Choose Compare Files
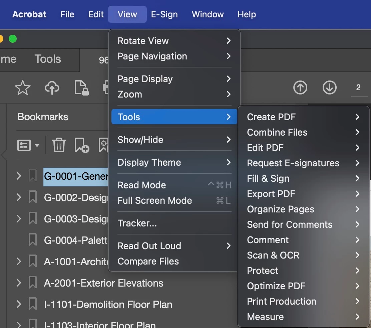 click(x=174, y=261)
